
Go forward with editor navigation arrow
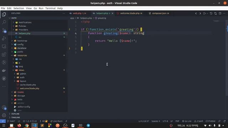tap(200, 14)
